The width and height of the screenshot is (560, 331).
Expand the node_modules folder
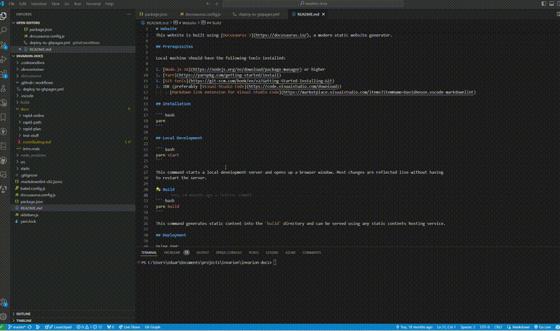(x=33, y=155)
